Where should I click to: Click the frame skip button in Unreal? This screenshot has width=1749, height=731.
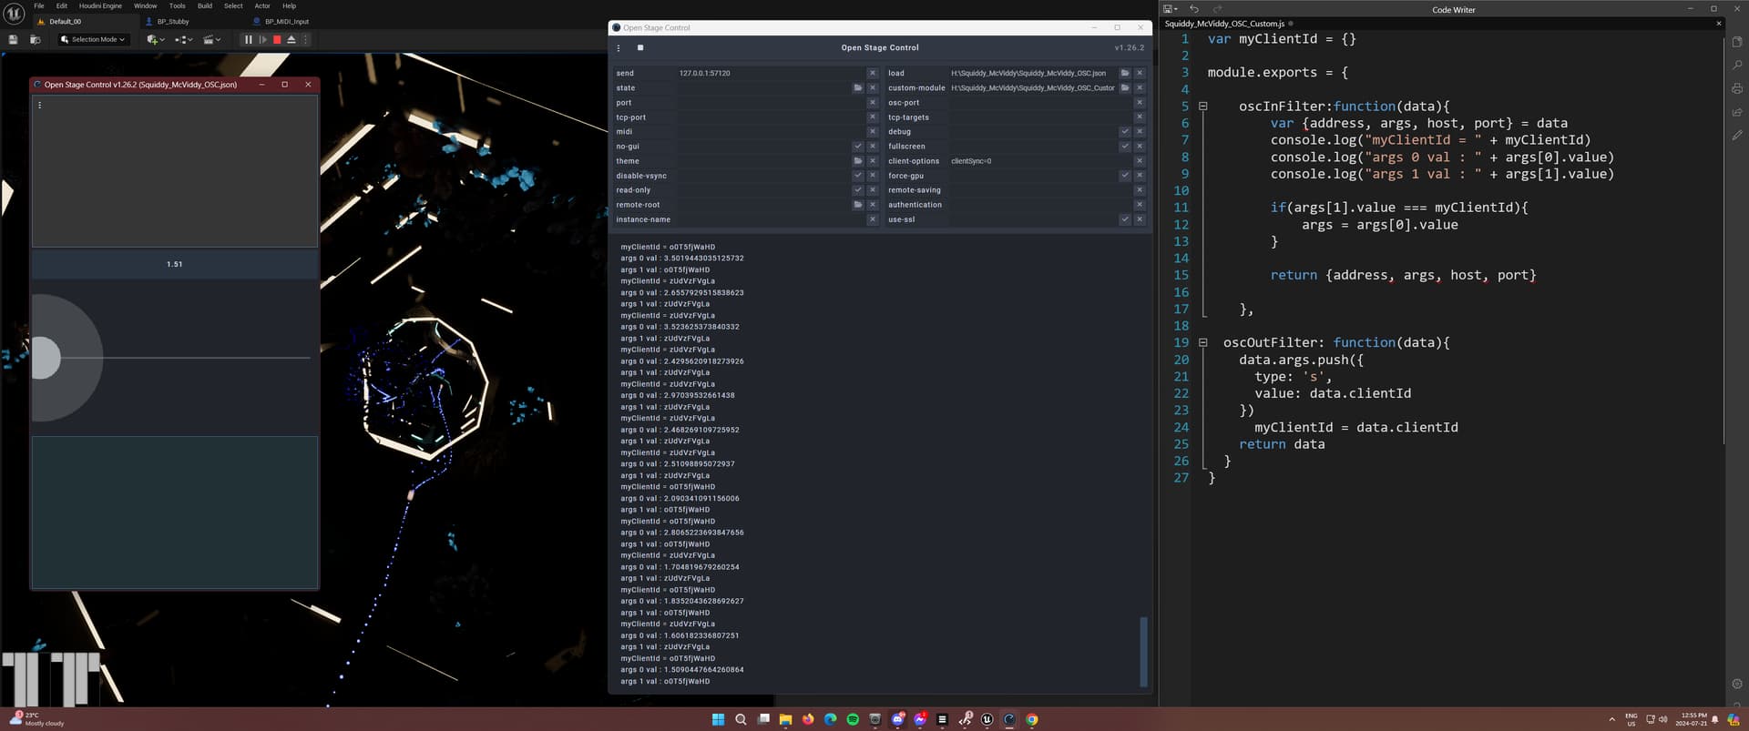(262, 39)
